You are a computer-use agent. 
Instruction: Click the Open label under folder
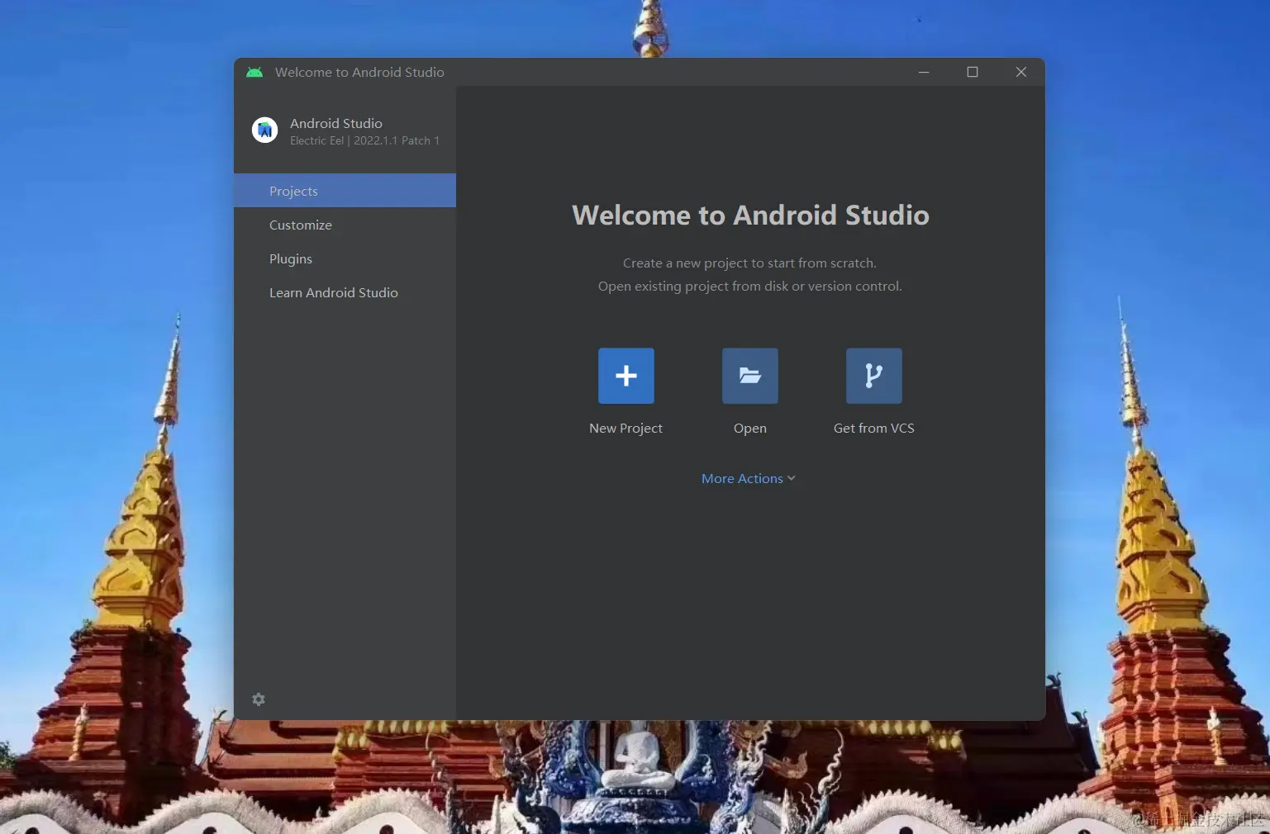click(749, 429)
